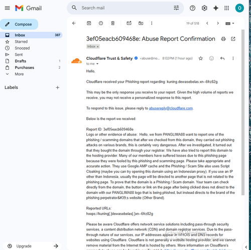Open the message more options menu

click(x=233, y=58)
